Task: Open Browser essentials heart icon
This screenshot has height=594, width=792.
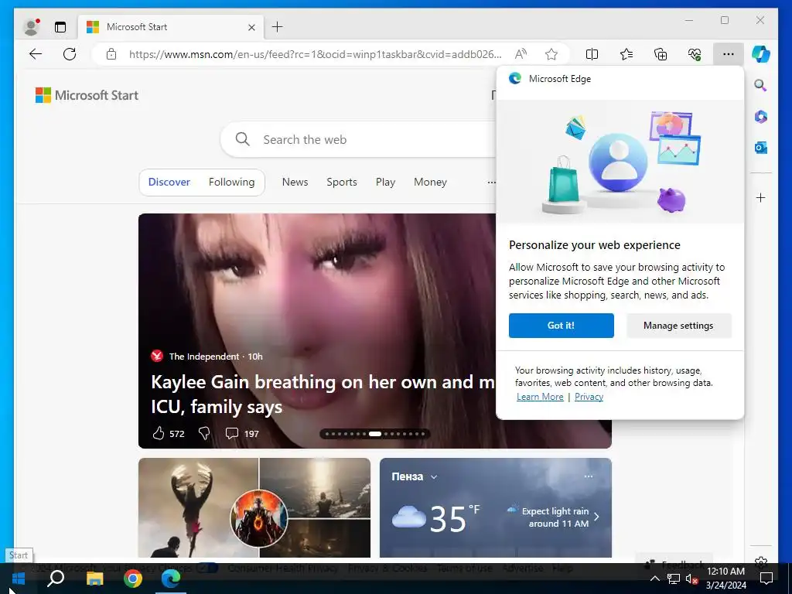Action: [695, 54]
